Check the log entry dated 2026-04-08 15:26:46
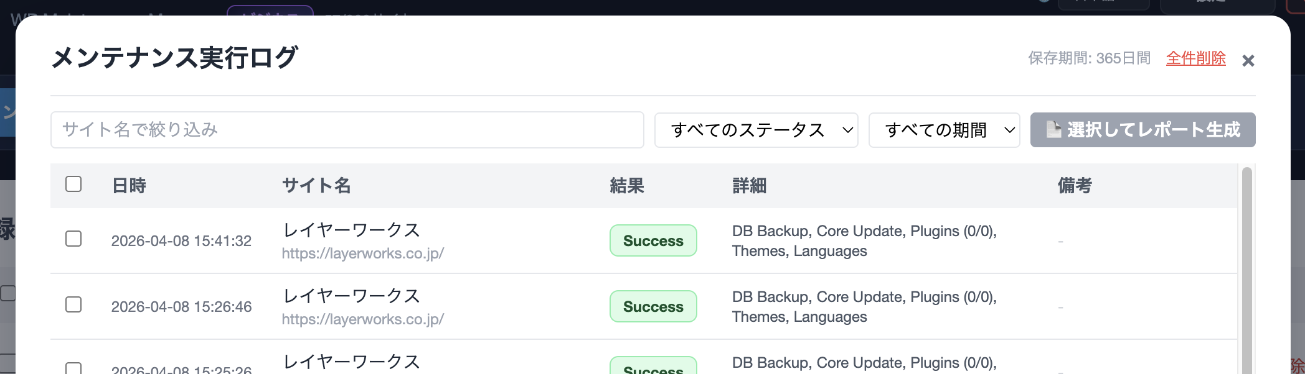This screenshot has height=374, width=1305. [73, 305]
